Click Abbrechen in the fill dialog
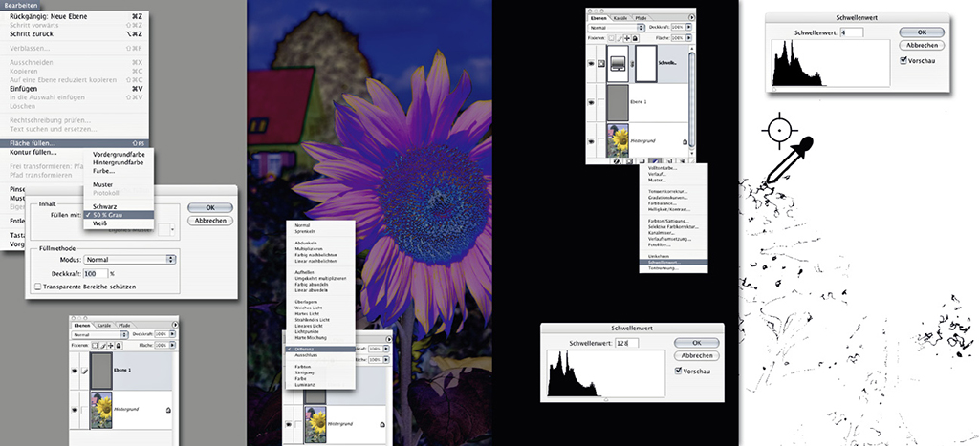This screenshot has width=979, height=446. tap(209, 221)
